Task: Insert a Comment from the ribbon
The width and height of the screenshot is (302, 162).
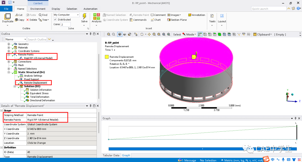Action: click(x=158, y=15)
